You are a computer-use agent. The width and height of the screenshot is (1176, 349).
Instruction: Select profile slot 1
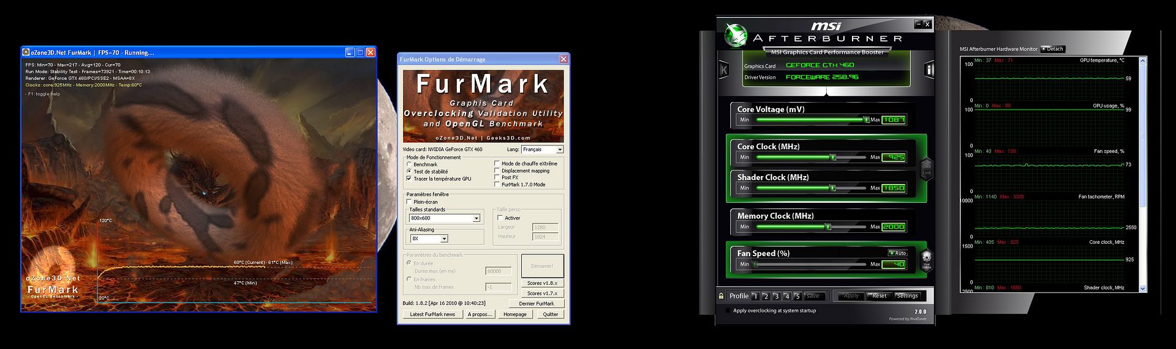755,296
